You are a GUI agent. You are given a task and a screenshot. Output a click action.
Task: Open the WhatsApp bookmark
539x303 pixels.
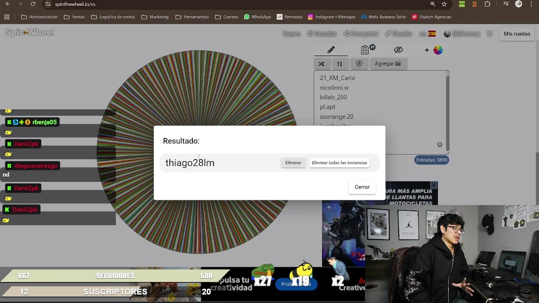click(257, 17)
